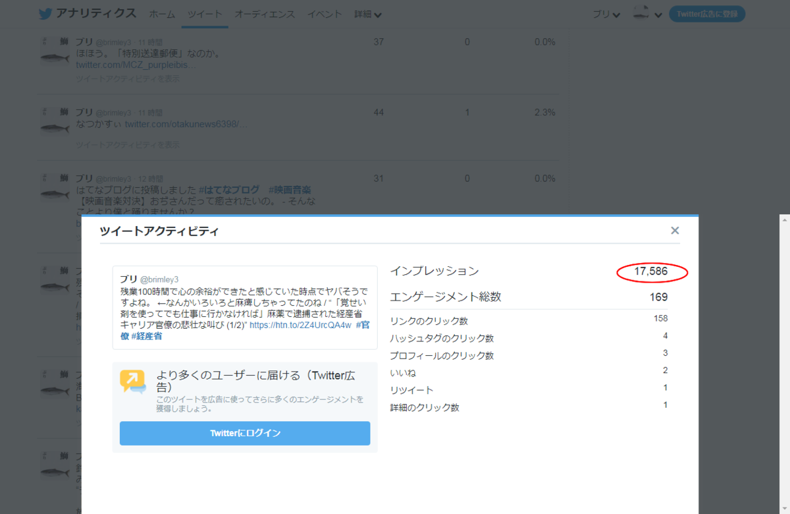Viewport: 790px width, 514px height.
Task: Open the イベント tab
Action: coord(325,14)
